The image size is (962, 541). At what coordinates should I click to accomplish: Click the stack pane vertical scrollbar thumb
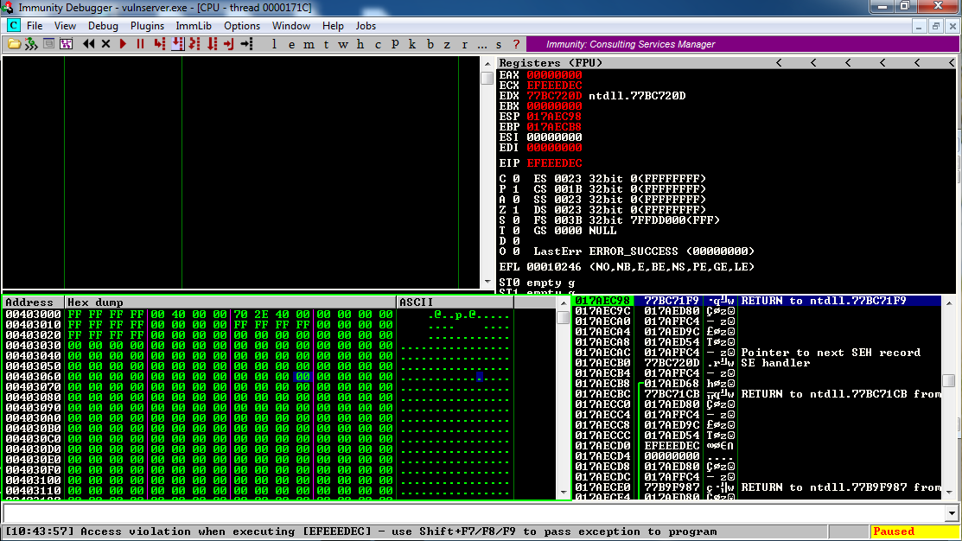coord(948,381)
